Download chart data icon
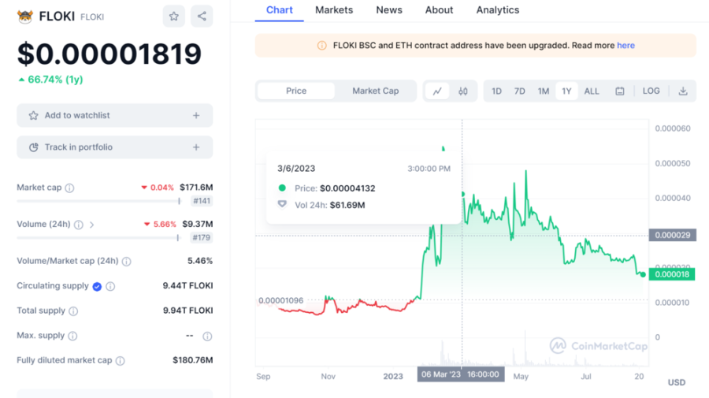Image resolution: width=709 pixels, height=398 pixels. click(x=683, y=91)
